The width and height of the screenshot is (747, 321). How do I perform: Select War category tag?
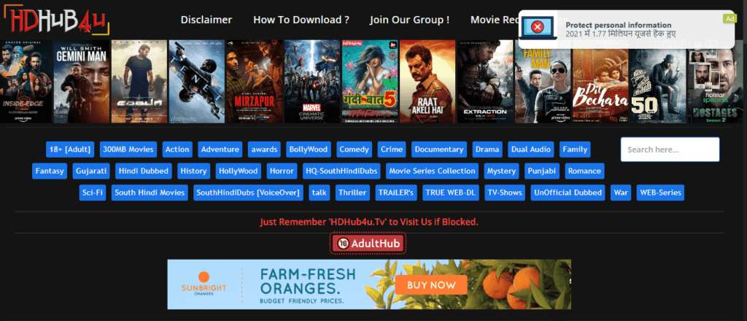click(621, 193)
